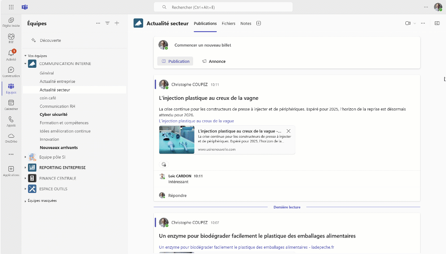Screen dimensions: 446x254
Task: Switch to the Notes tab
Action: [x=246, y=23]
